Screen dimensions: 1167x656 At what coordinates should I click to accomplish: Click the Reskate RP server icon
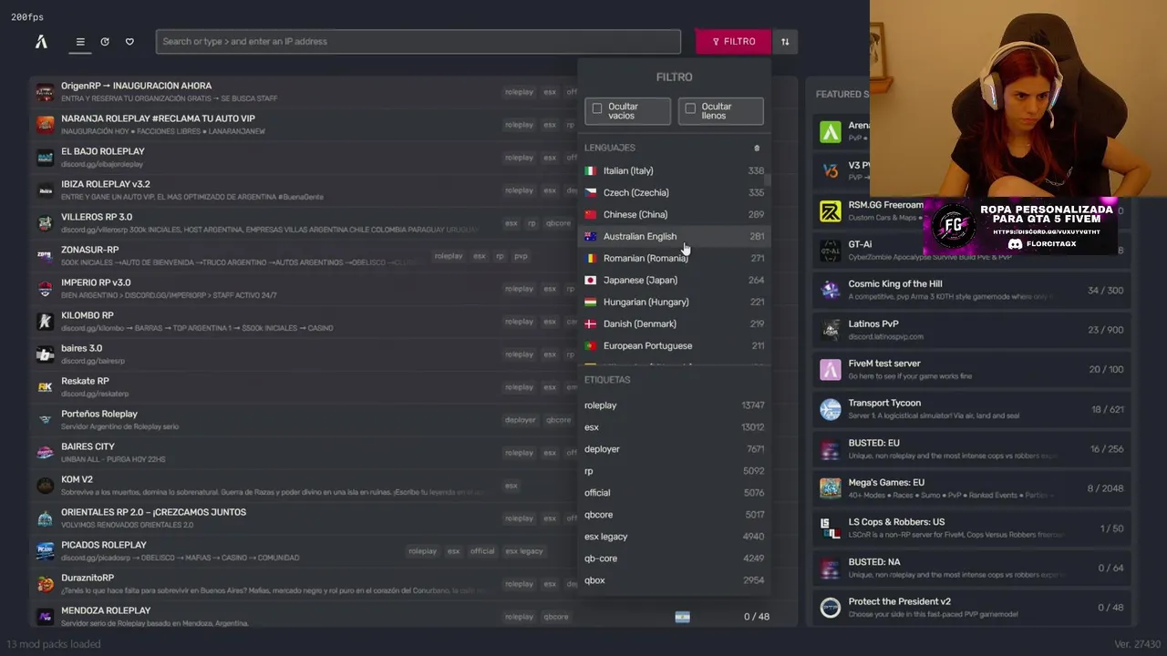(45, 387)
